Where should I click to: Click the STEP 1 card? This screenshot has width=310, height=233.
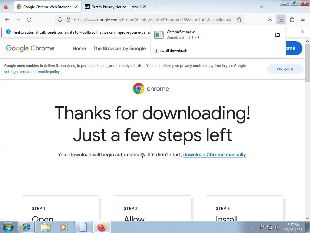[x=60, y=208]
